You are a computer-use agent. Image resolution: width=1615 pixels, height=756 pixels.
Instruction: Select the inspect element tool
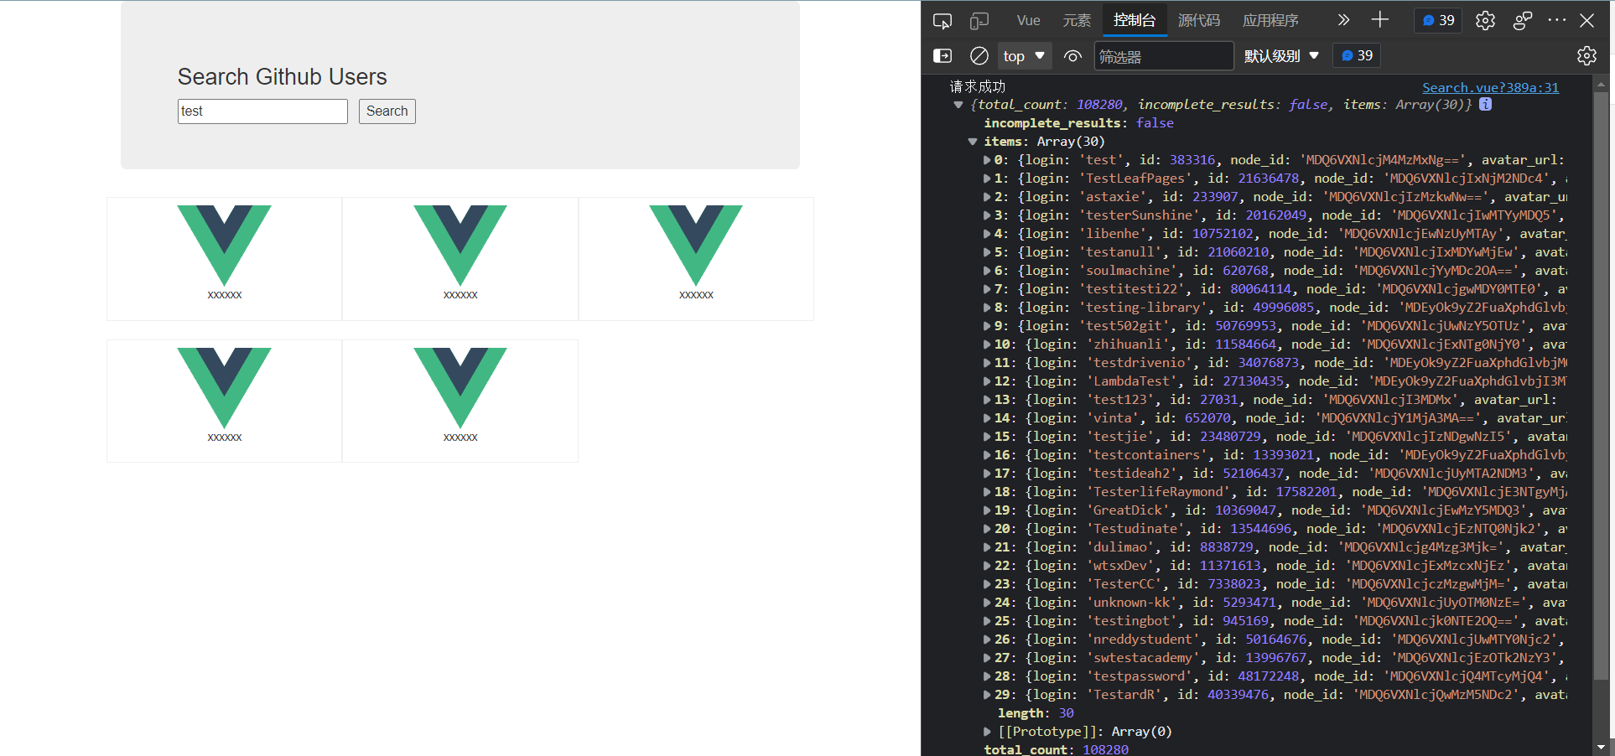(943, 20)
